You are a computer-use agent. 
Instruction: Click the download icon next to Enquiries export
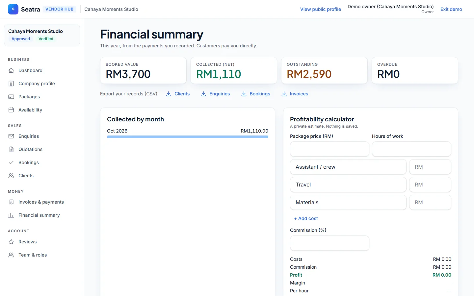(203, 94)
